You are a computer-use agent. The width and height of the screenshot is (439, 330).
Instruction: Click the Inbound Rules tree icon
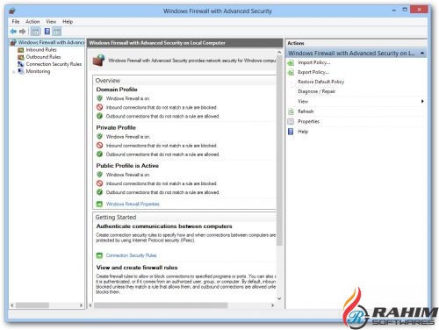tap(21, 50)
